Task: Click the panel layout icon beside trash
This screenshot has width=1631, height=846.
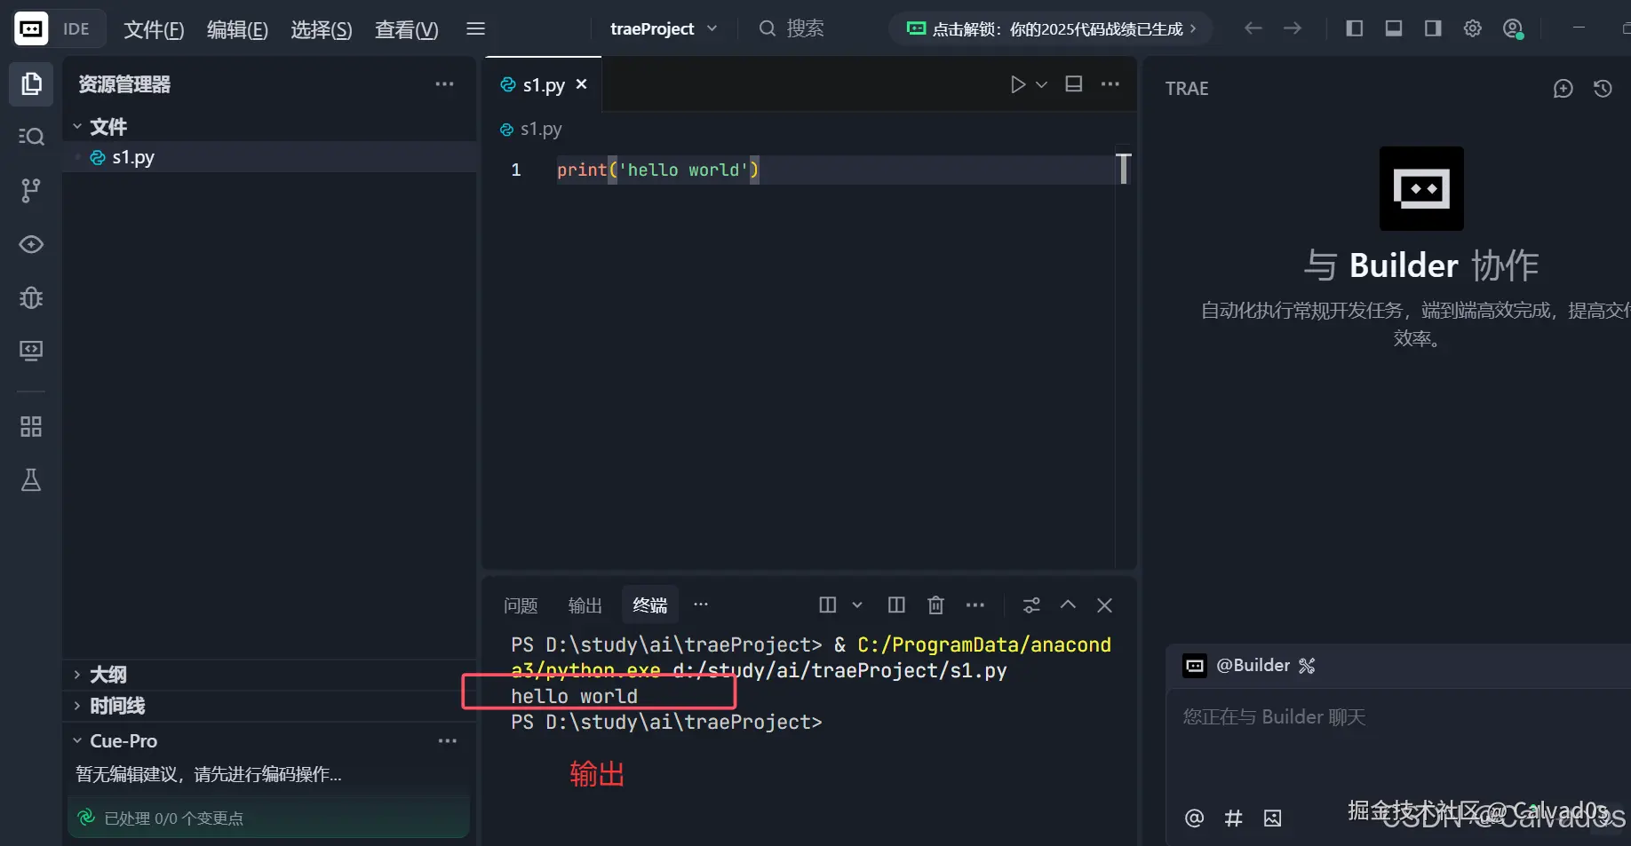Action: pos(896,605)
